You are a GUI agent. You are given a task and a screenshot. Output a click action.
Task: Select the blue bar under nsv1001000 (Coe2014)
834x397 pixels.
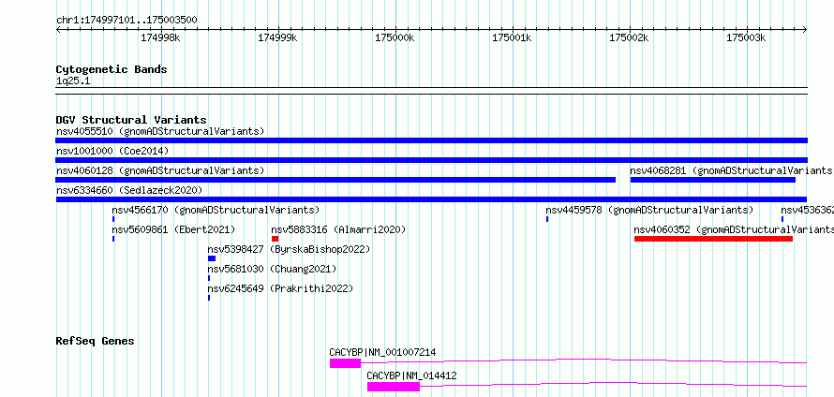tap(431, 160)
